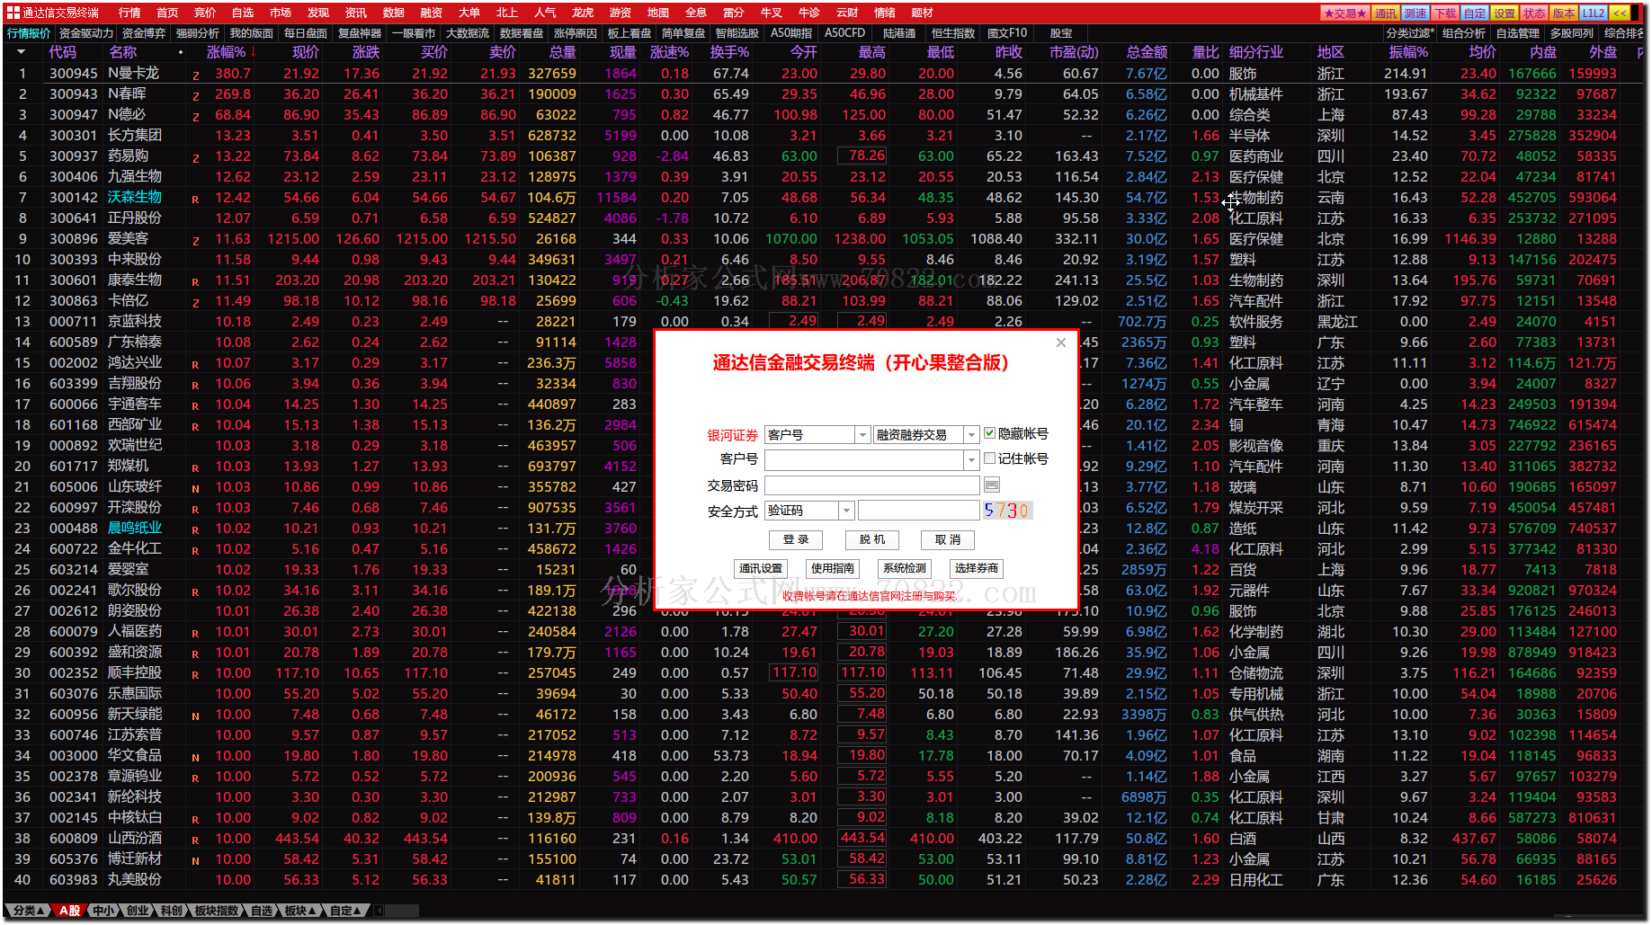Click the 状态 status toolbar button
This screenshot has width=1652, height=925.
pyautogui.click(x=1534, y=13)
